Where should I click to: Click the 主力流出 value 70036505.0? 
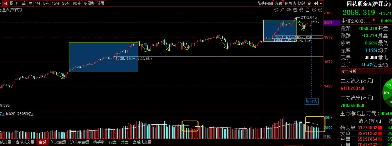point(352,105)
